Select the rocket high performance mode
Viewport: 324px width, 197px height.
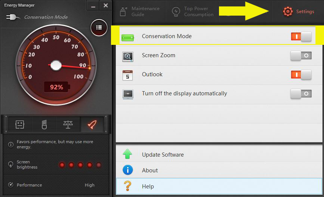(x=92, y=125)
